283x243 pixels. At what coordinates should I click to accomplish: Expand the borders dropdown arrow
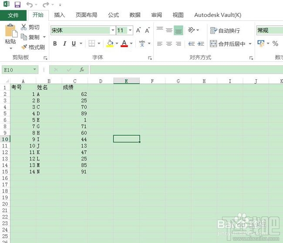[99, 44]
